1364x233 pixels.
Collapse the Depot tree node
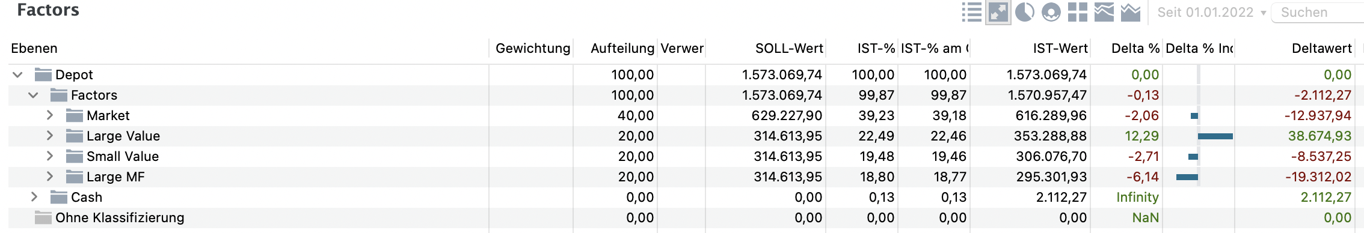(x=17, y=75)
